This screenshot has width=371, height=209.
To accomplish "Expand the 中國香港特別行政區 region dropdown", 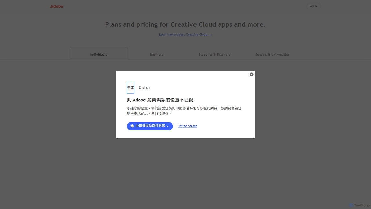I will [150, 126].
